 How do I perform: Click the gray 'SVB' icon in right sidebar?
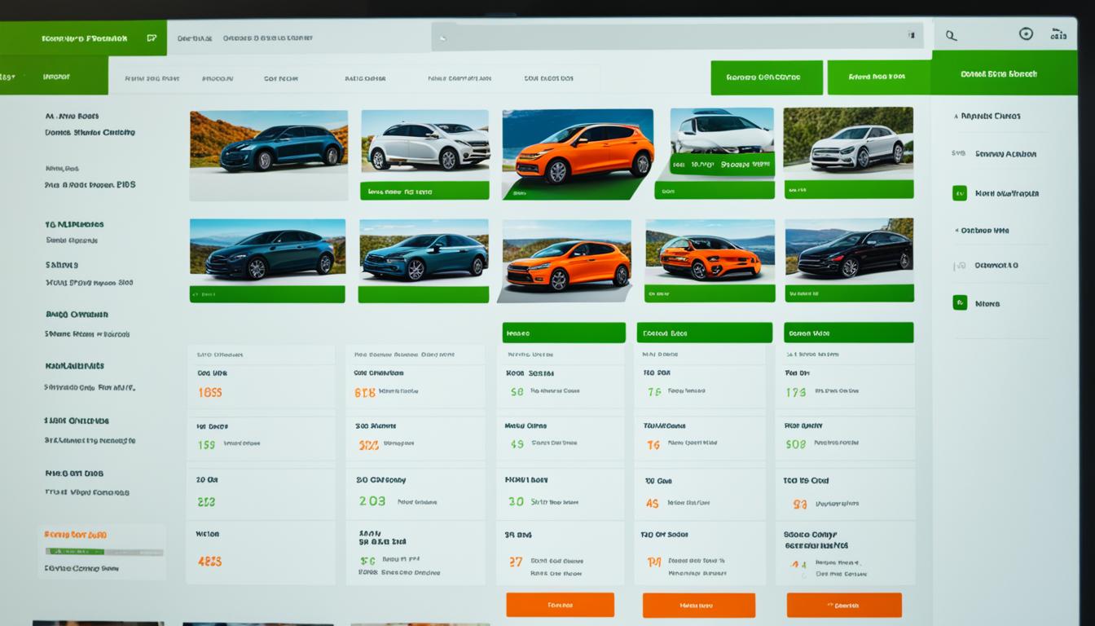pyautogui.click(x=958, y=153)
